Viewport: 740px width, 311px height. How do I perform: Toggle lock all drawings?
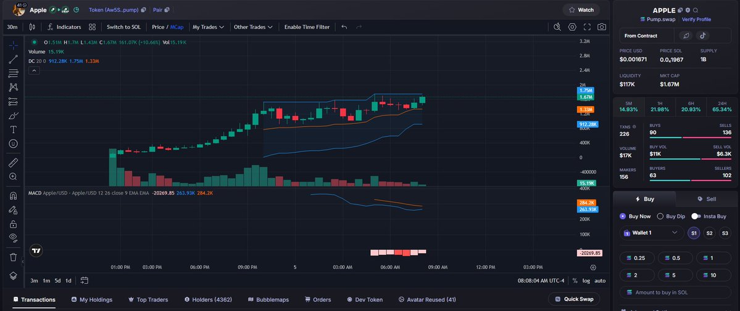(13, 224)
